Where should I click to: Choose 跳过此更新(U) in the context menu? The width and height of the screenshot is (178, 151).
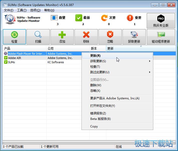click(117, 72)
